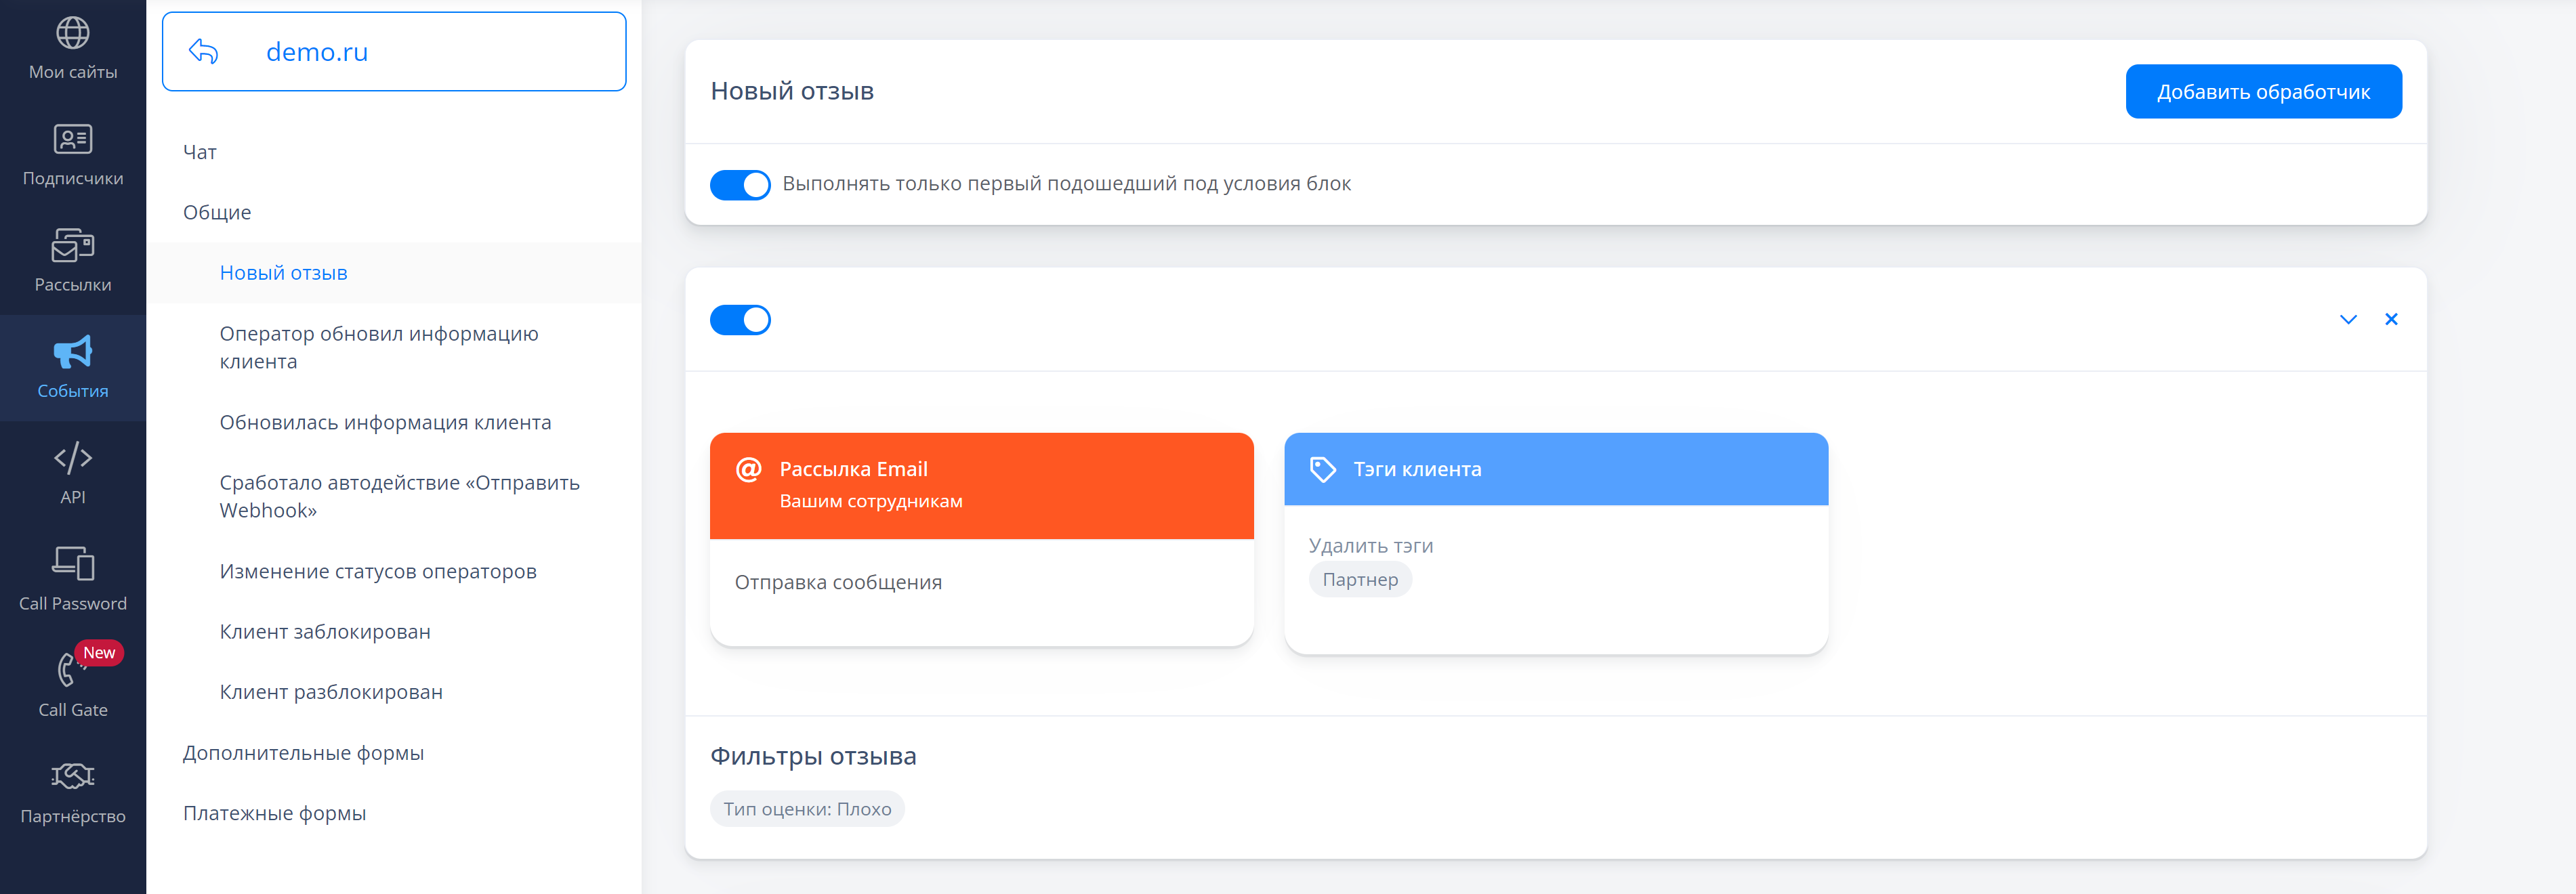Collapse the handler block with the chevron
This screenshot has width=2576, height=894.
click(2348, 320)
